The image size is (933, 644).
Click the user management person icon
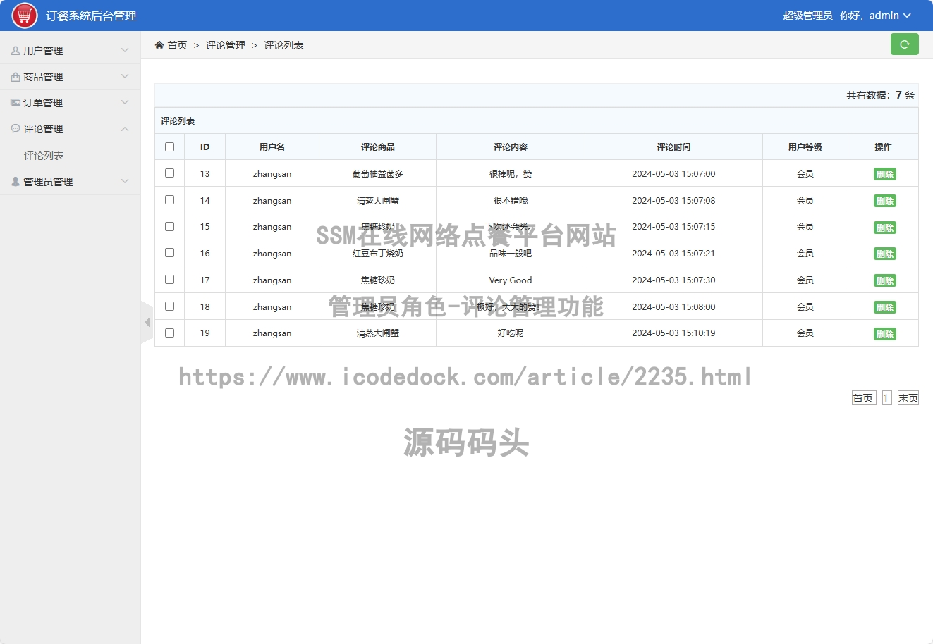coord(16,51)
